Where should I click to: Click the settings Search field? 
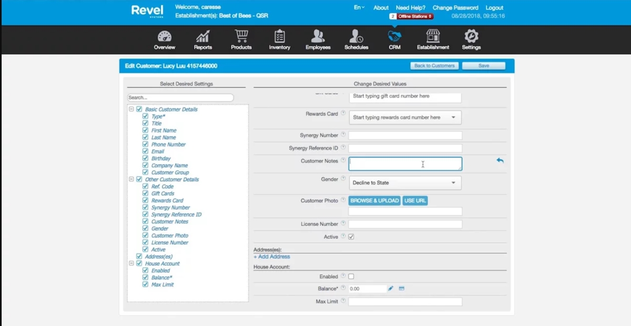point(180,98)
